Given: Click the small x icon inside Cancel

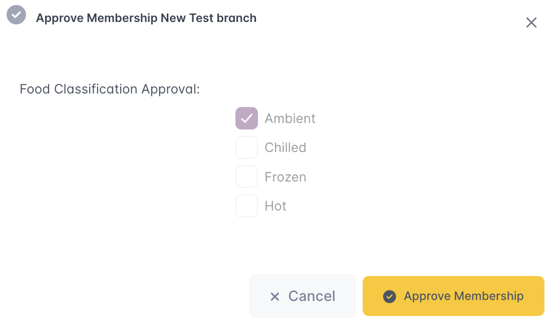Looking at the screenshot, I should coord(274,296).
